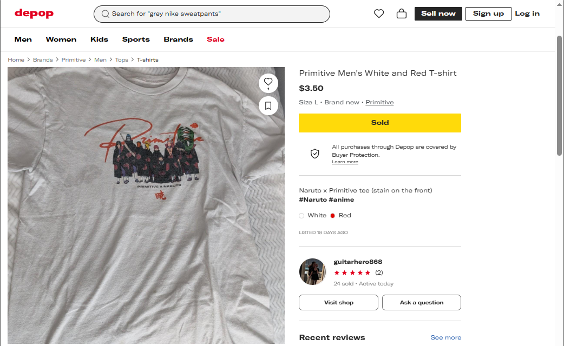Image resolution: width=564 pixels, height=346 pixels.
Task: Follow the T-shirts breadcrumb link
Action: pos(147,60)
